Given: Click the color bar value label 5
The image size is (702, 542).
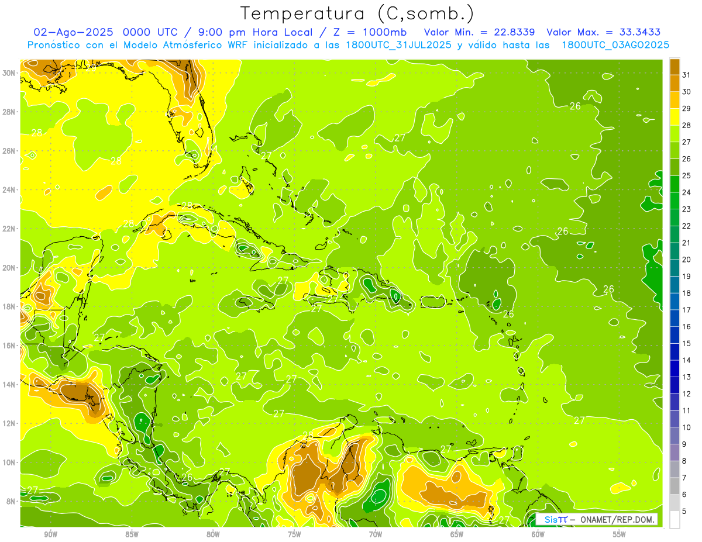Looking at the screenshot, I should tap(684, 512).
